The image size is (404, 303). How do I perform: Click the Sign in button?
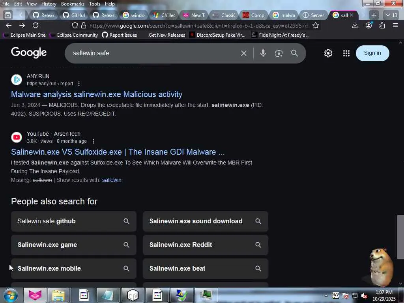tap(372, 53)
